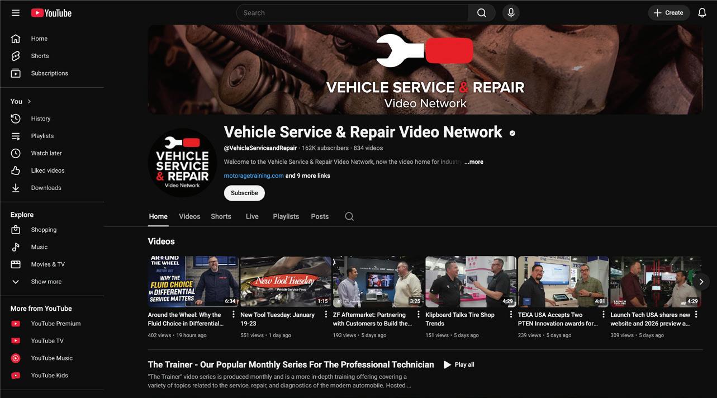Click the Create button
Screen dimensions: 717x398
669,13
